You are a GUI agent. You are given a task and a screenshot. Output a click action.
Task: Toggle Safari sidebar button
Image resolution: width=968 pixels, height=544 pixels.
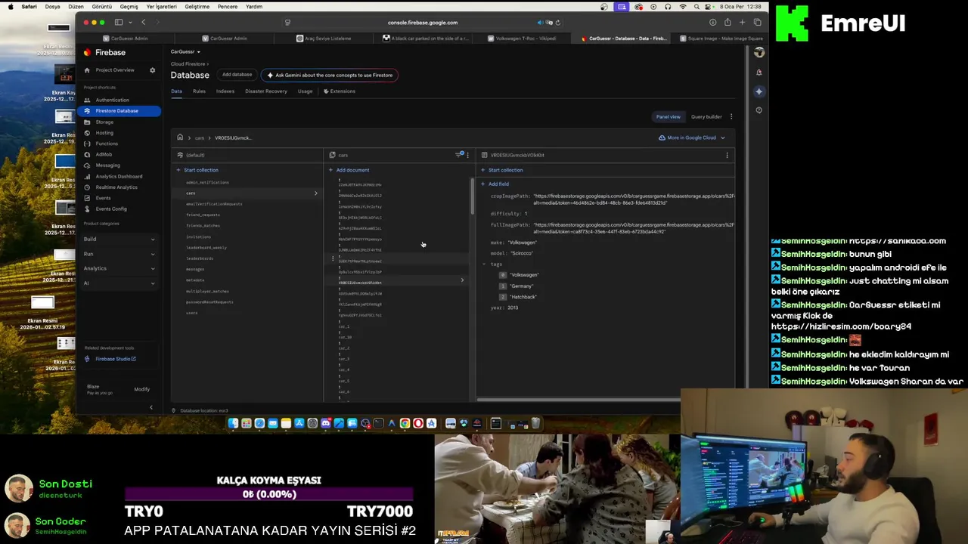119,23
